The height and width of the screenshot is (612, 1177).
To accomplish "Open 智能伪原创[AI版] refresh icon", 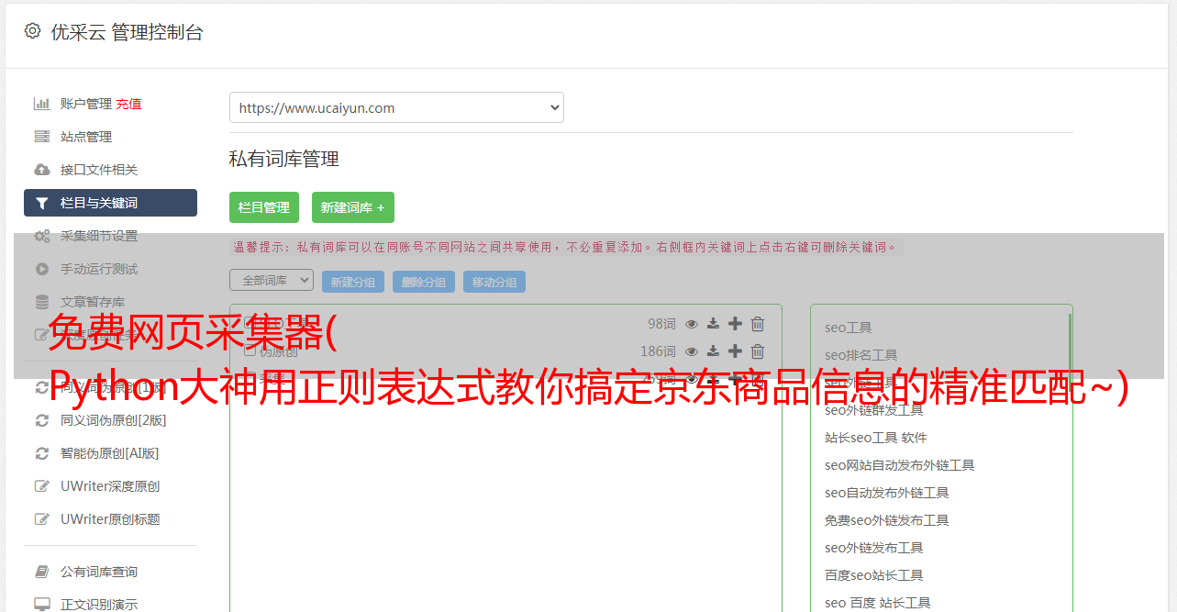I will pos(42,453).
